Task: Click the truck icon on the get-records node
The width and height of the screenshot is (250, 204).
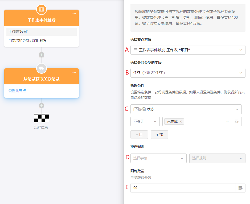Action: (x=42, y=68)
